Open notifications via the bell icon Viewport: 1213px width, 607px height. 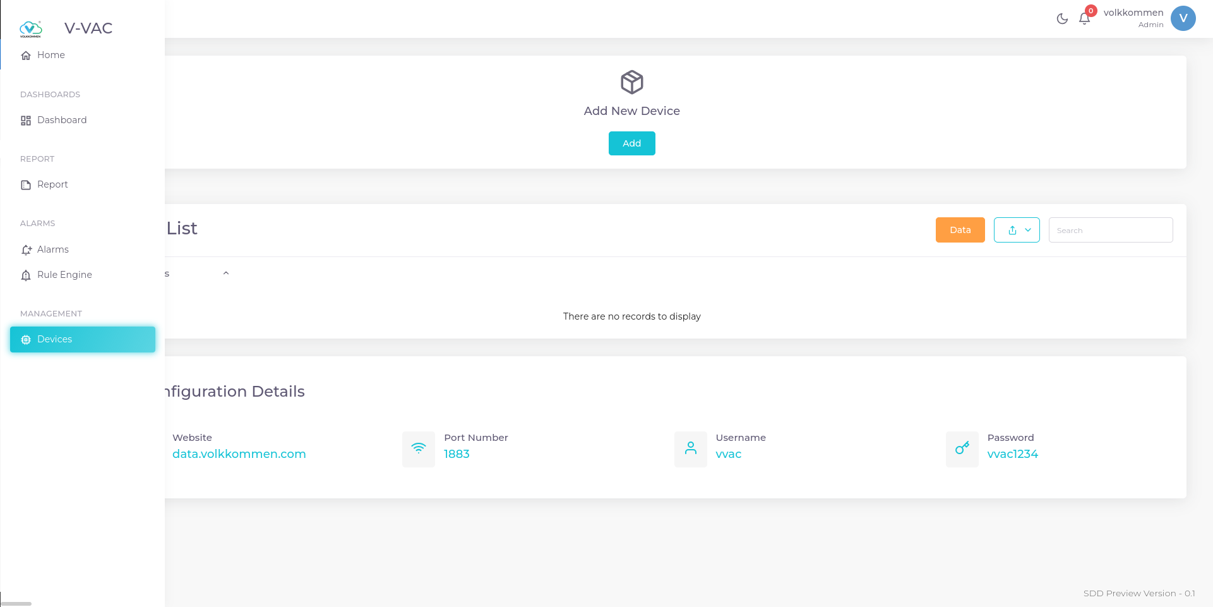point(1084,18)
